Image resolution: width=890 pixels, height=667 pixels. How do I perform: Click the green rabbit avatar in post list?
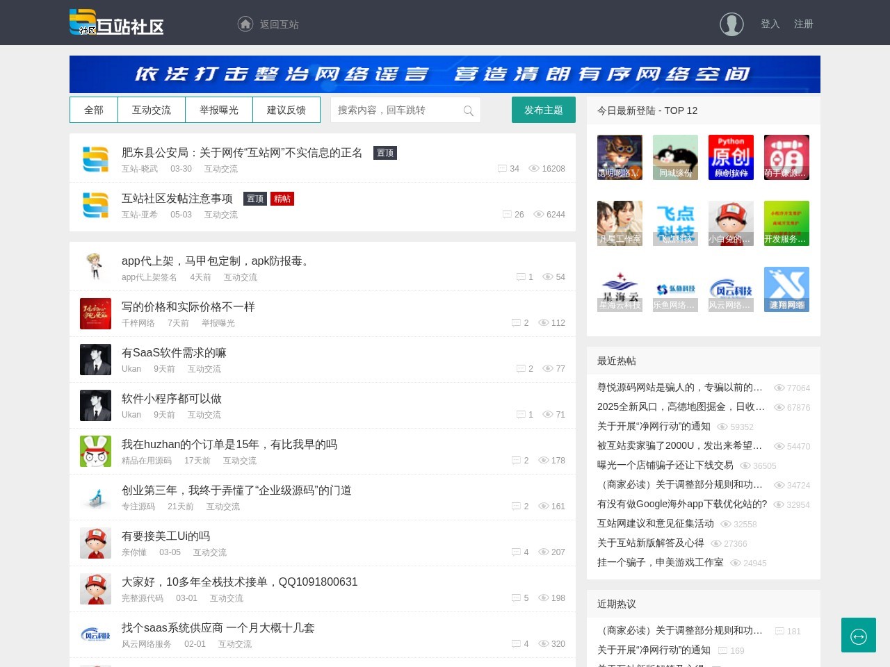tap(95, 452)
